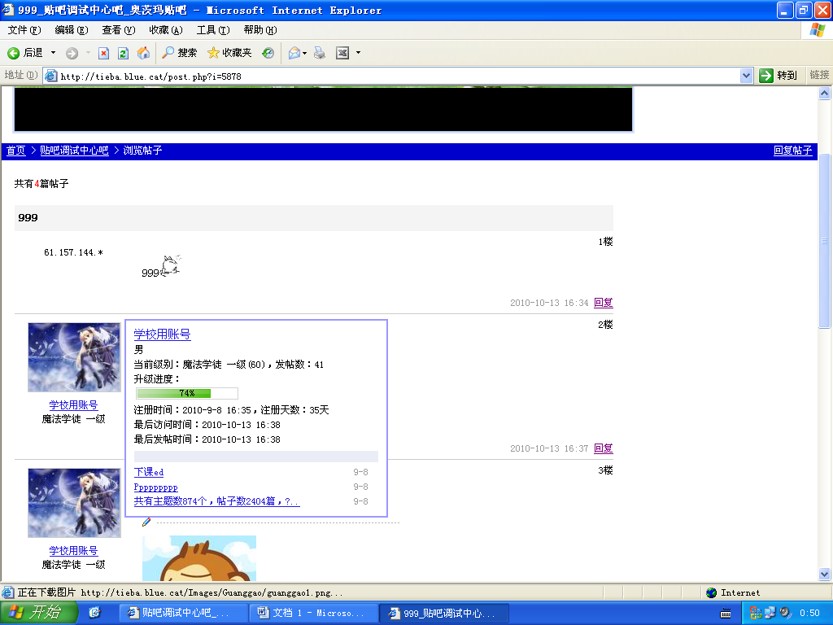833x625 pixels.
Task: Open Forward button history dropdown arrow
Action: [x=88, y=53]
